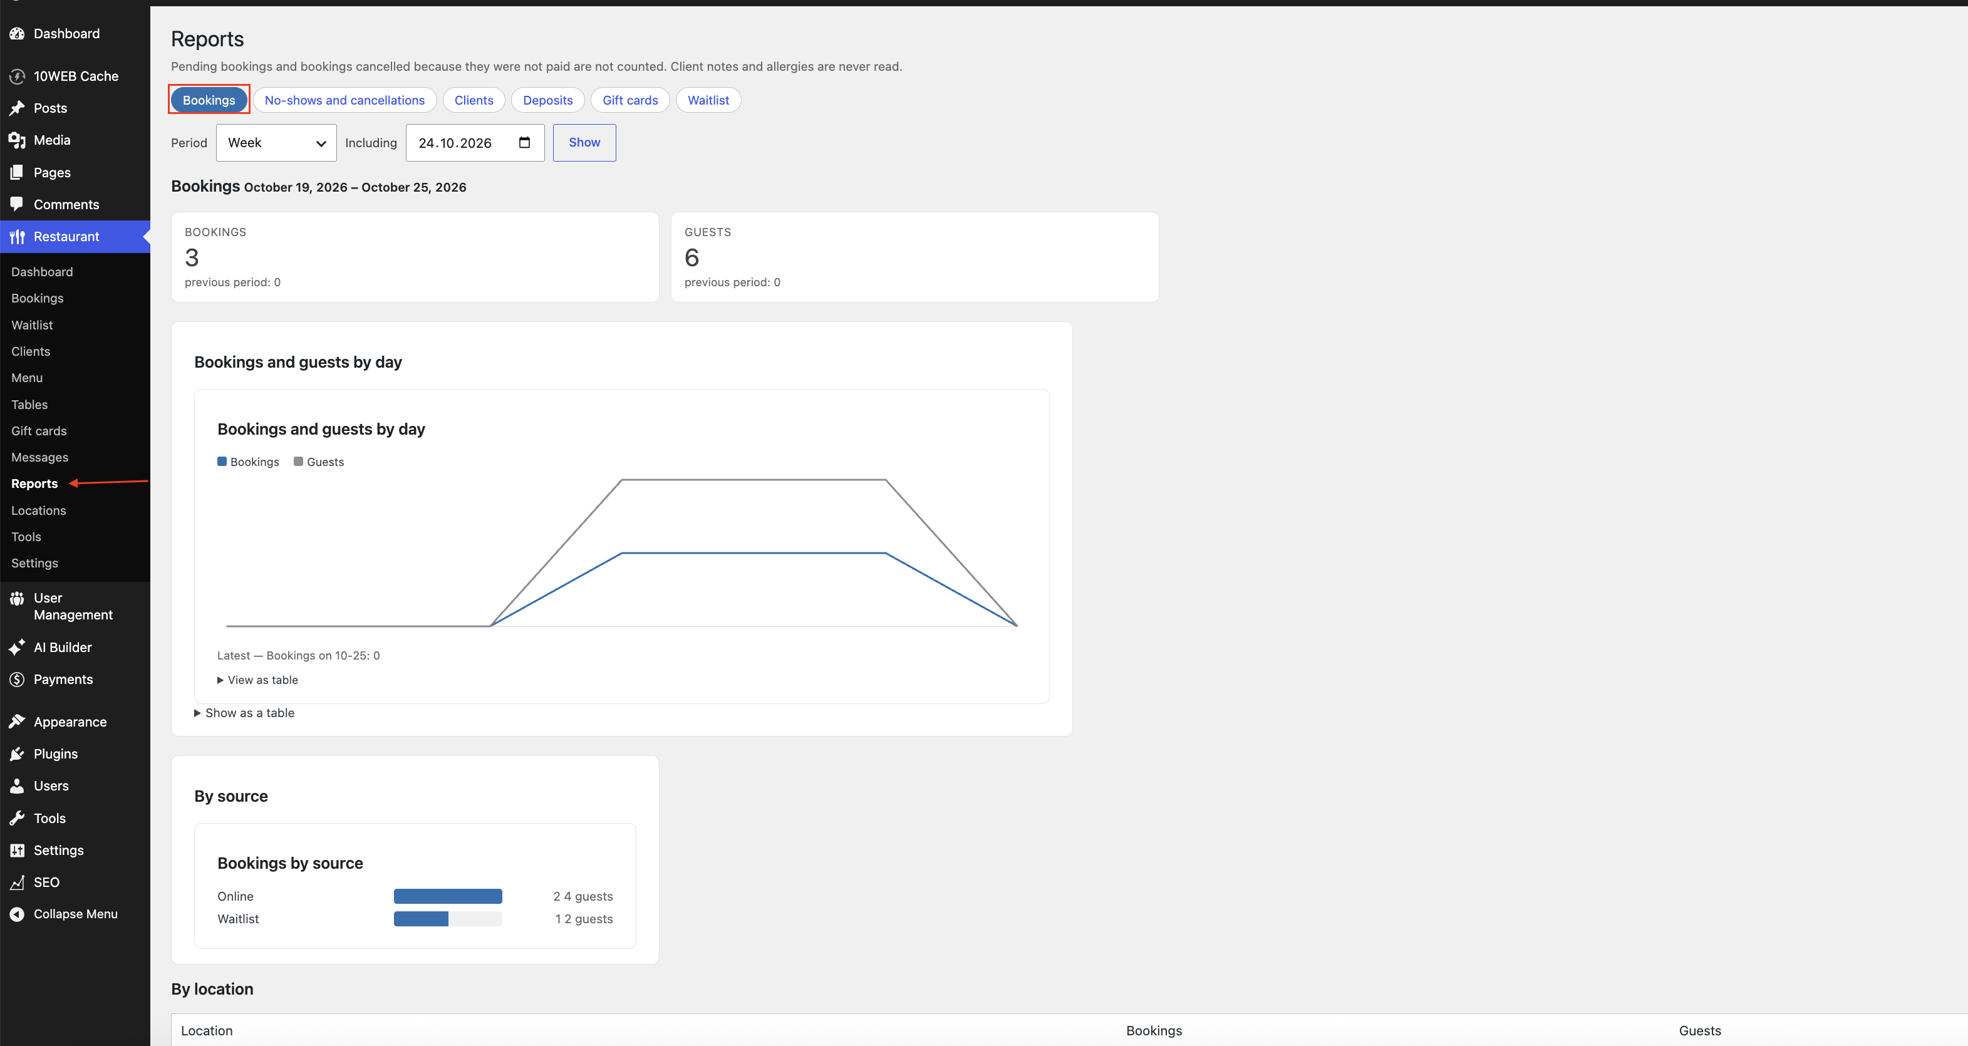Image resolution: width=1968 pixels, height=1046 pixels.
Task: Click the 10WEB Cache sidebar icon
Action: 17,76
